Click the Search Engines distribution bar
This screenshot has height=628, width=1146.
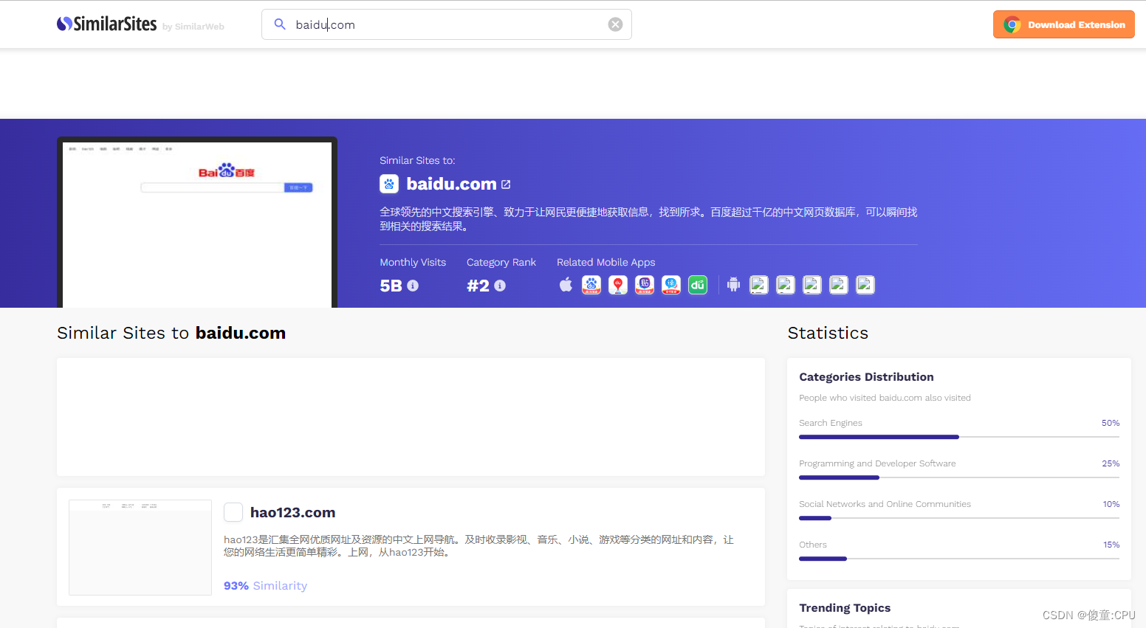point(959,437)
